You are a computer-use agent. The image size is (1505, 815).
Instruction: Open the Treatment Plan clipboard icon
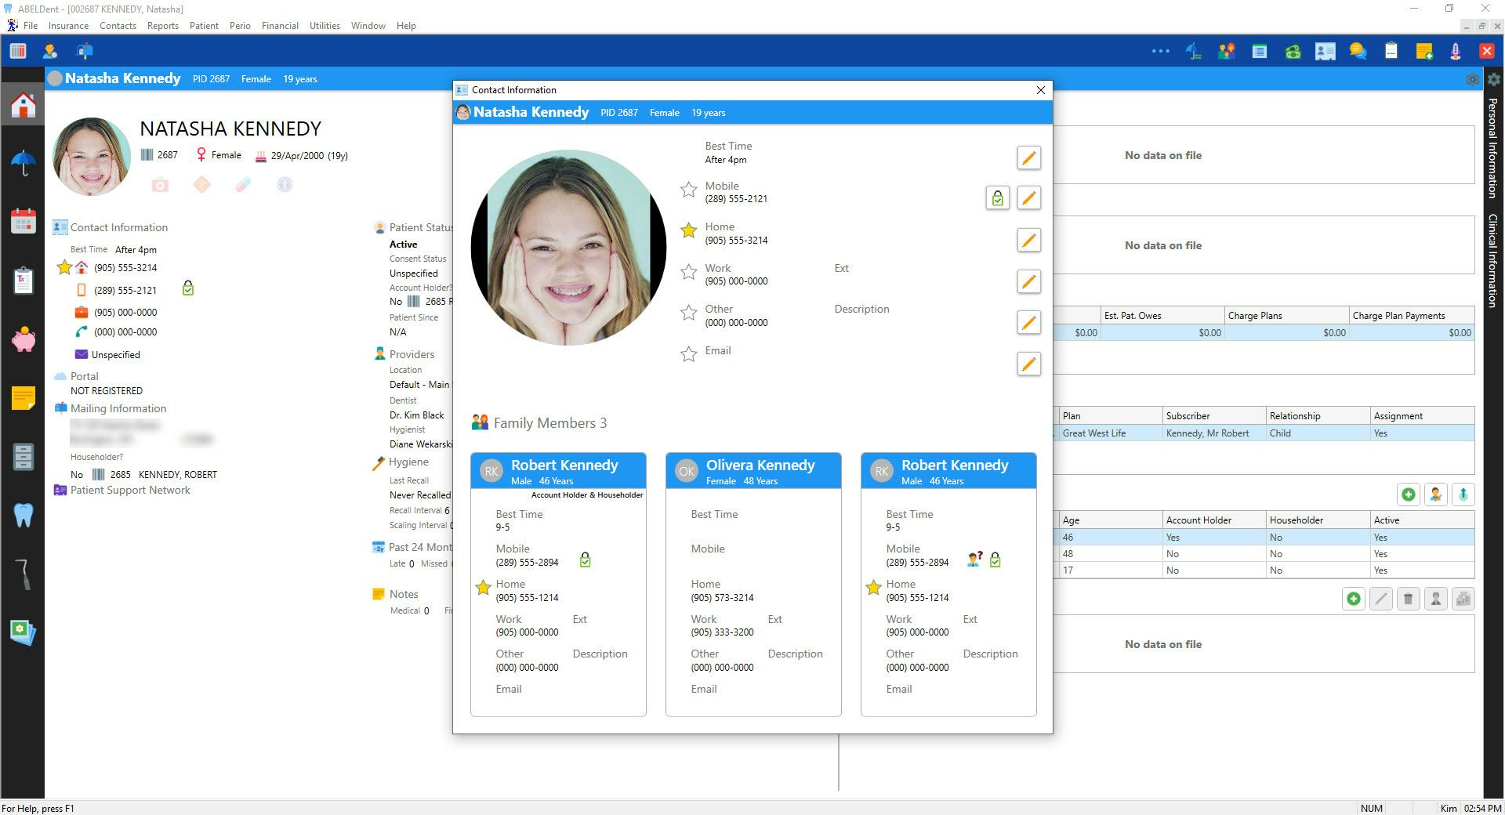click(23, 280)
